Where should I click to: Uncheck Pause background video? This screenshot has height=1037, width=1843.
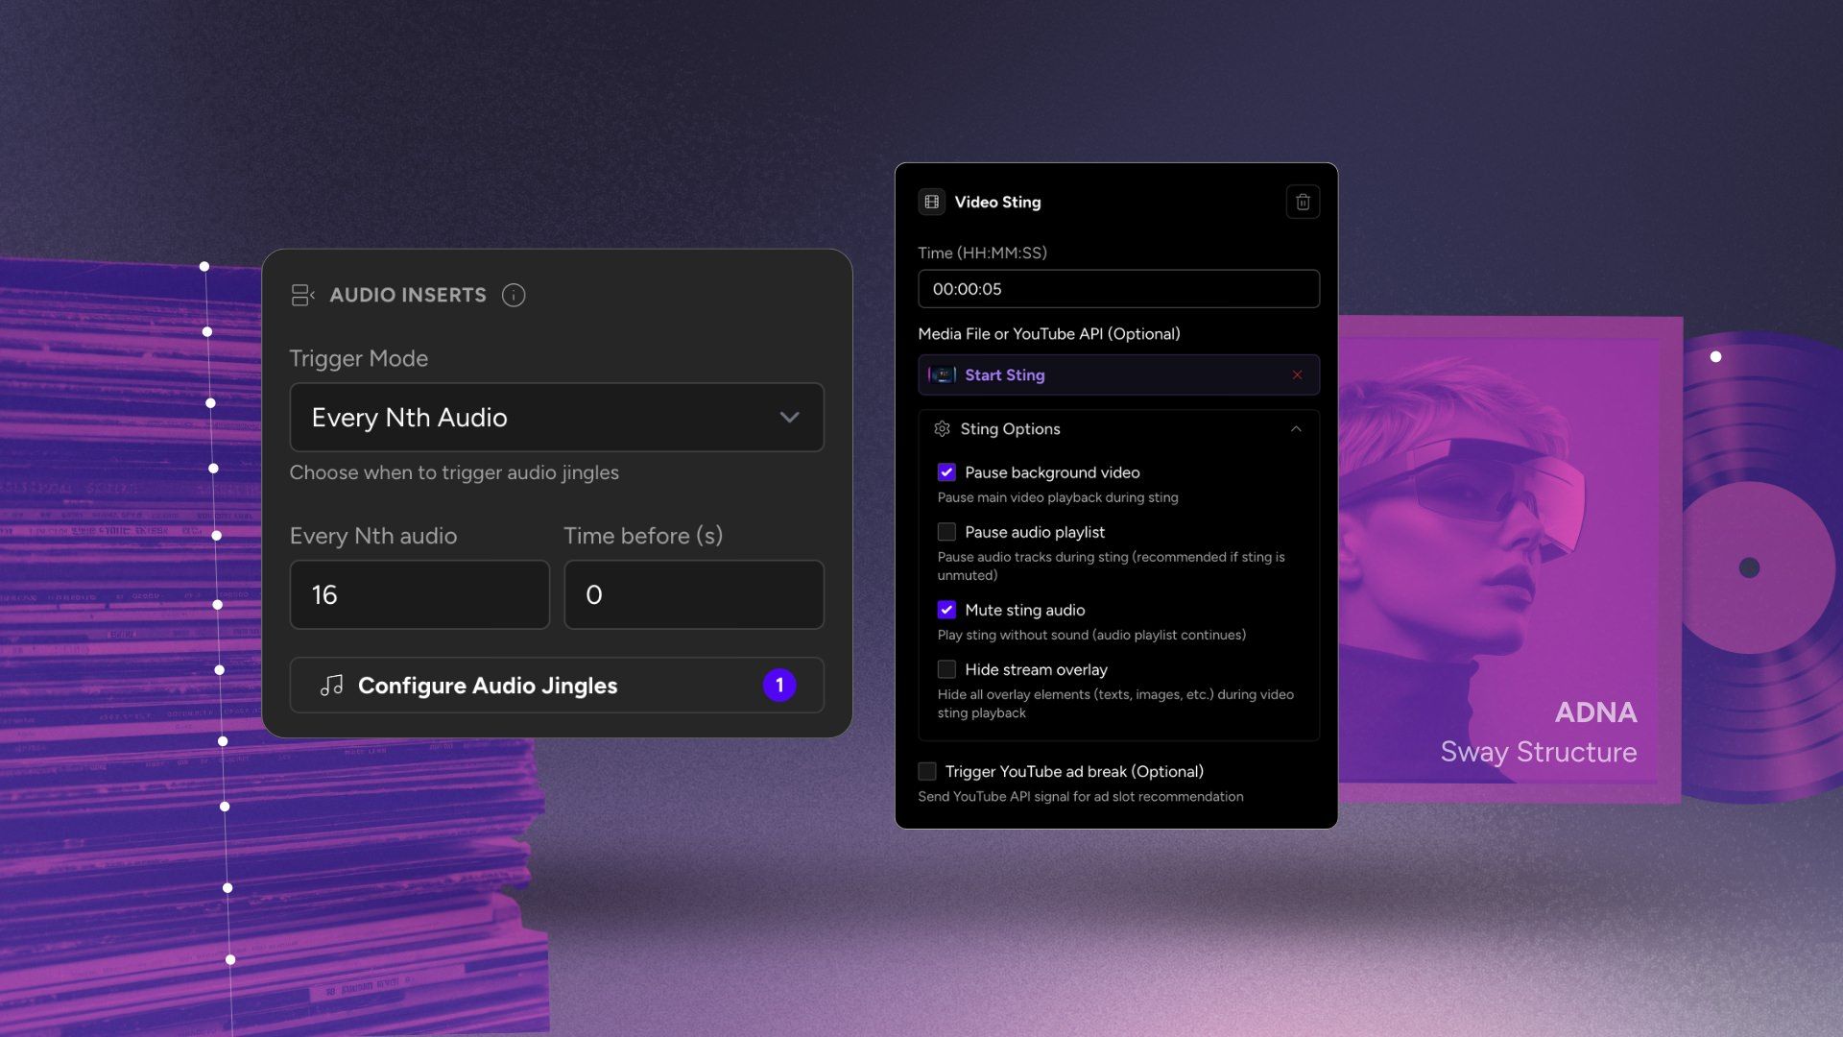pos(946,471)
